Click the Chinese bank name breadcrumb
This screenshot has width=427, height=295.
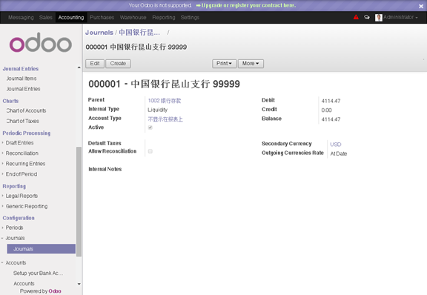pyautogui.click(x=139, y=33)
